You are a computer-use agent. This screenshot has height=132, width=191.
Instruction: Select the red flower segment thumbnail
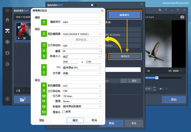coord(23,30)
